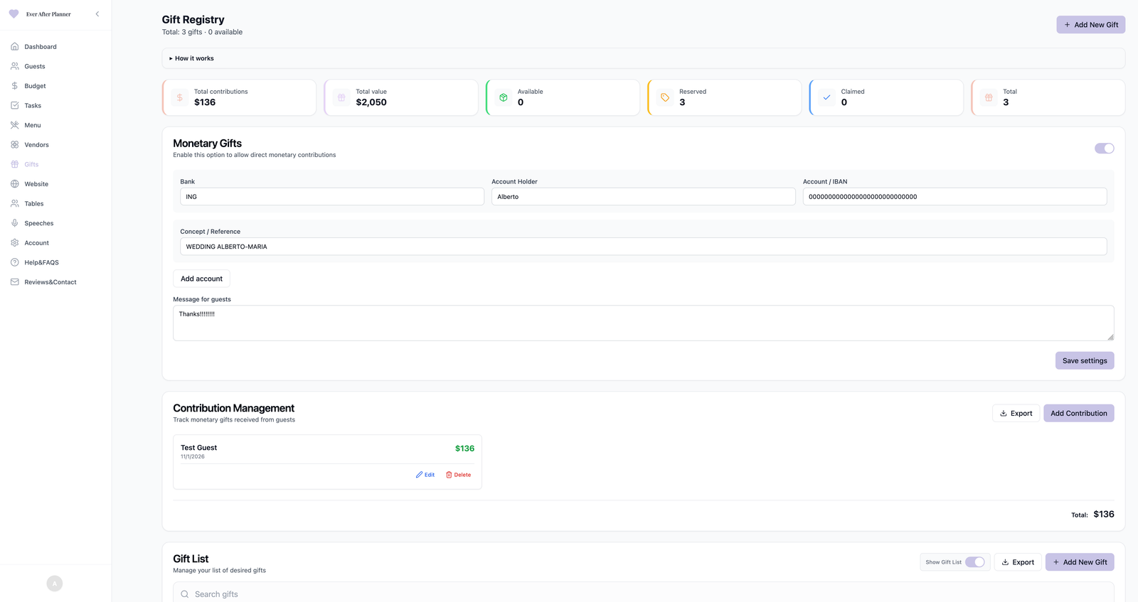This screenshot has width=1138, height=602.
Task: Go to the Vendors page
Action: pos(36,145)
